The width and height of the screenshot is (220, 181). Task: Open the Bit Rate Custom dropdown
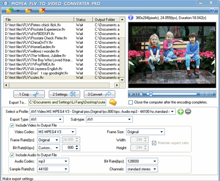click(x=57, y=148)
